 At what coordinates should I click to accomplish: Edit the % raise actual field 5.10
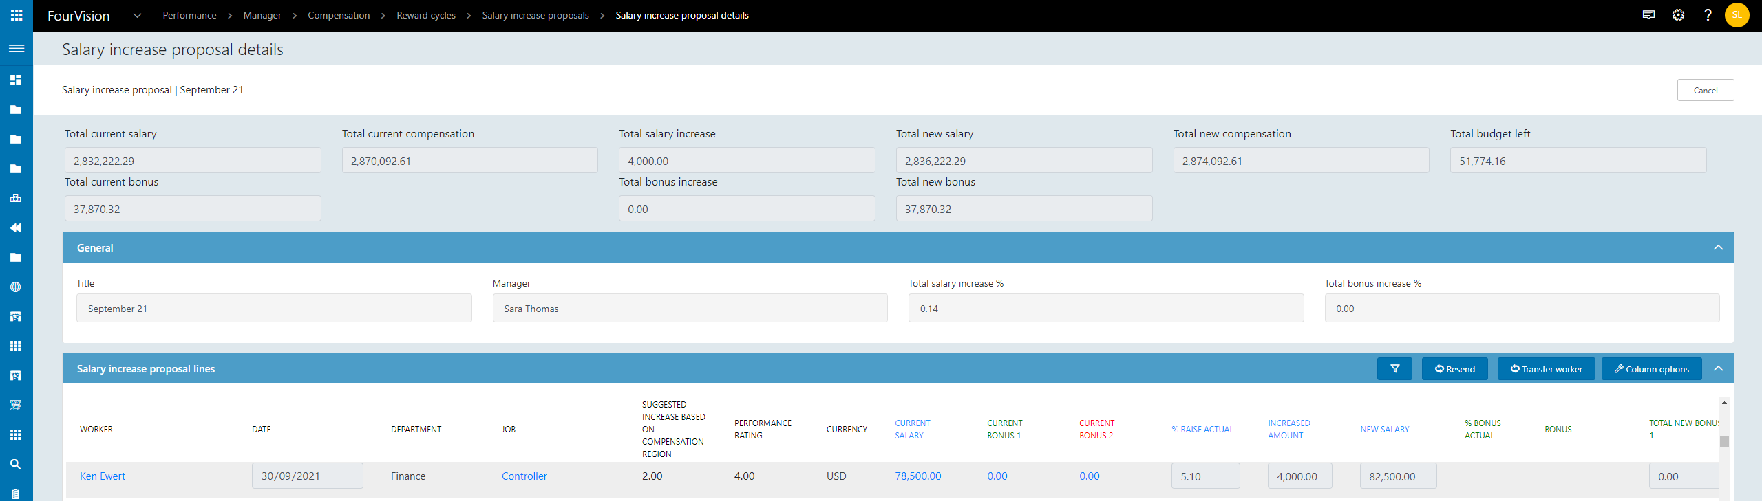pos(1206,476)
